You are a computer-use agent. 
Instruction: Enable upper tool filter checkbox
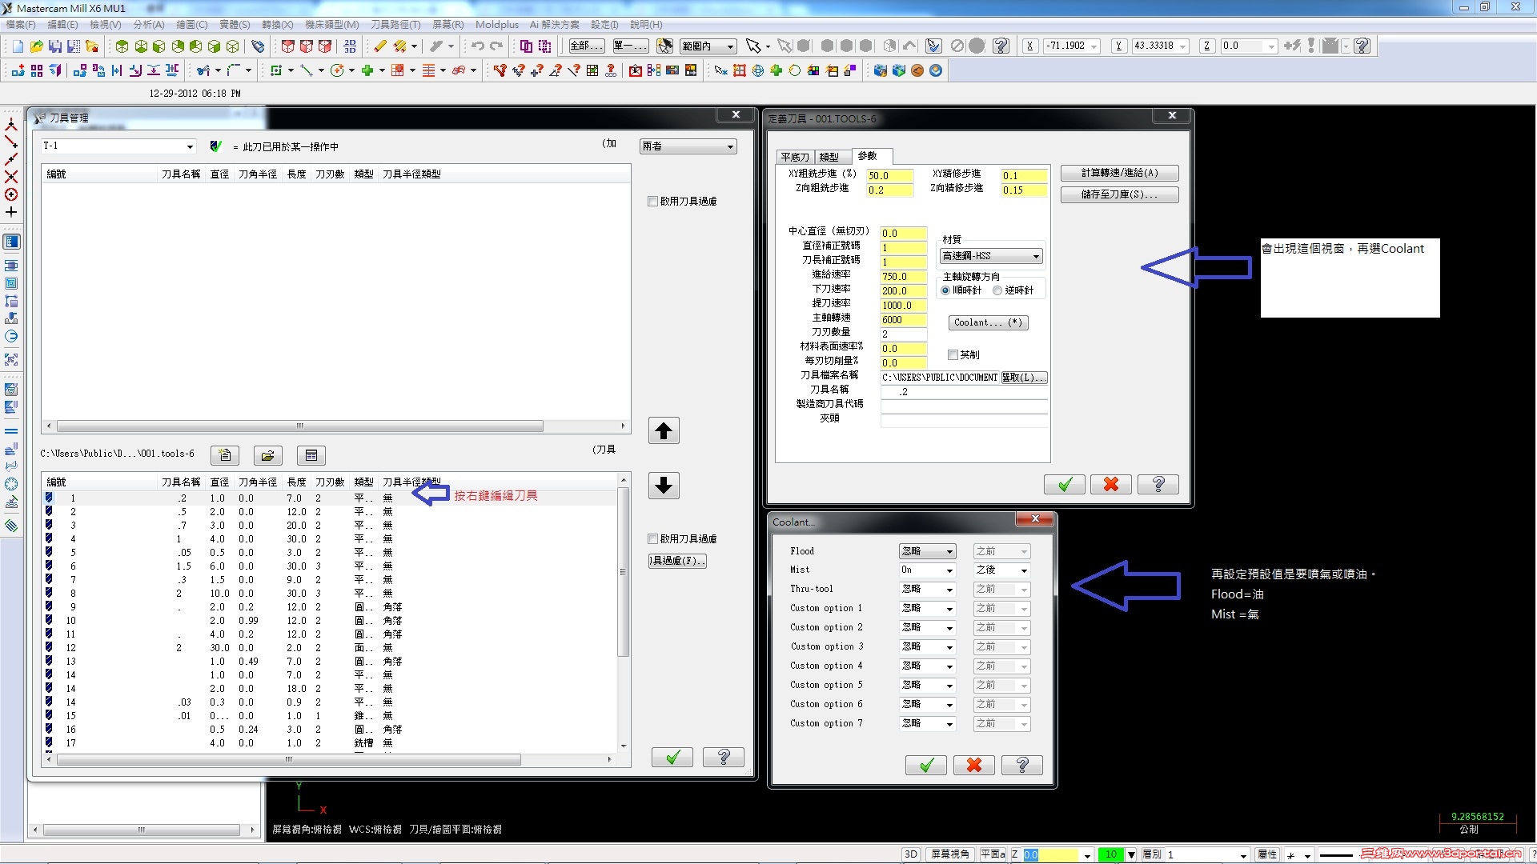click(x=653, y=202)
